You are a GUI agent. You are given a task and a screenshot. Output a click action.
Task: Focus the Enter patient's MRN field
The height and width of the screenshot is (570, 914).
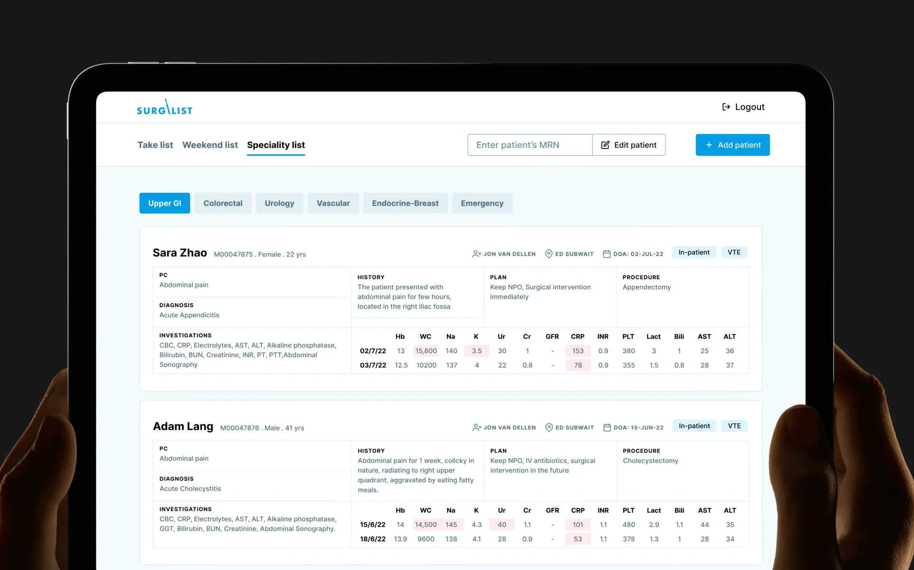click(530, 145)
